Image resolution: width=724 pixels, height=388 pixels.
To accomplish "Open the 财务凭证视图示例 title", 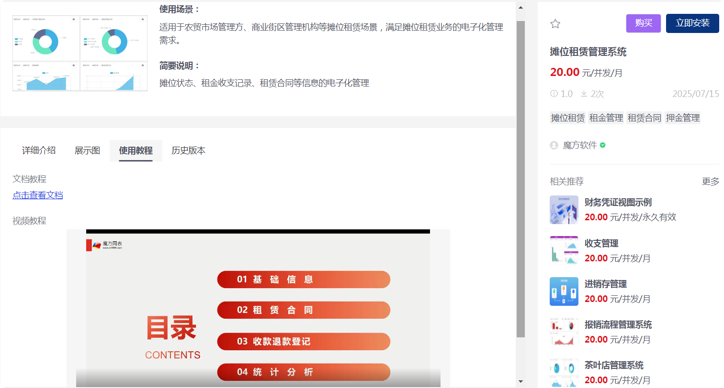I will tap(618, 203).
